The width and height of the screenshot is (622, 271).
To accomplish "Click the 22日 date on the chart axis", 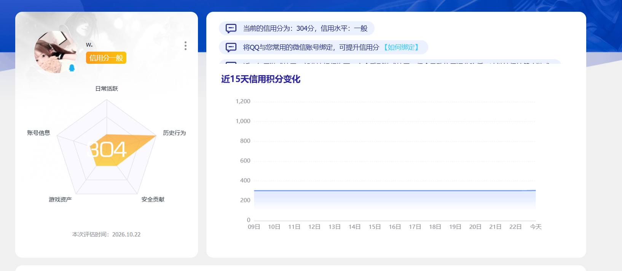I will (515, 227).
